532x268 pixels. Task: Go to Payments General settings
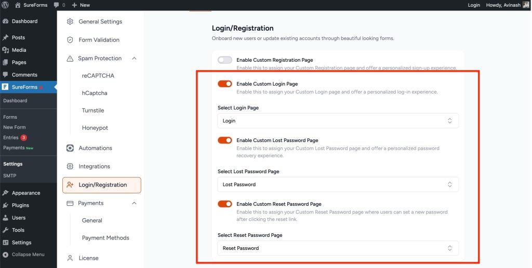(x=92, y=220)
